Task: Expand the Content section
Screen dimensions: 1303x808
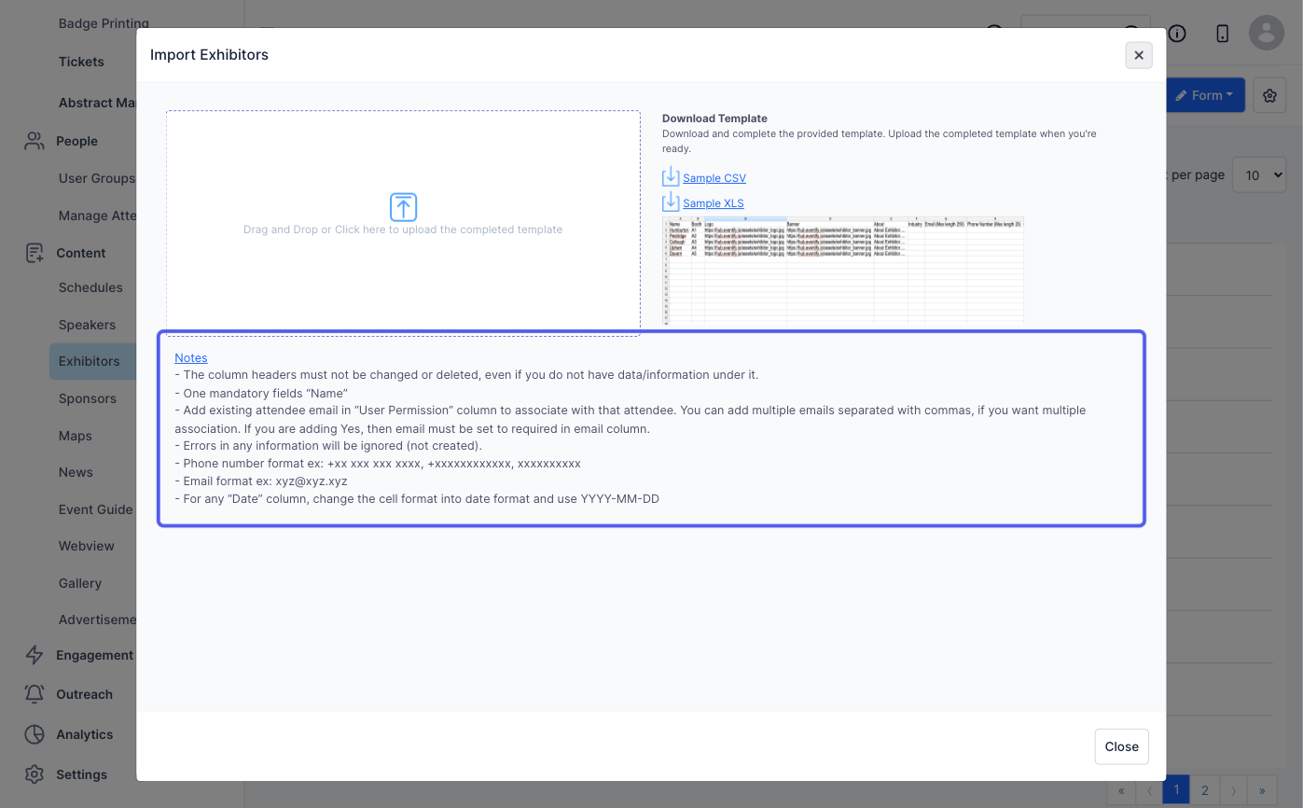Action: coord(81,253)
